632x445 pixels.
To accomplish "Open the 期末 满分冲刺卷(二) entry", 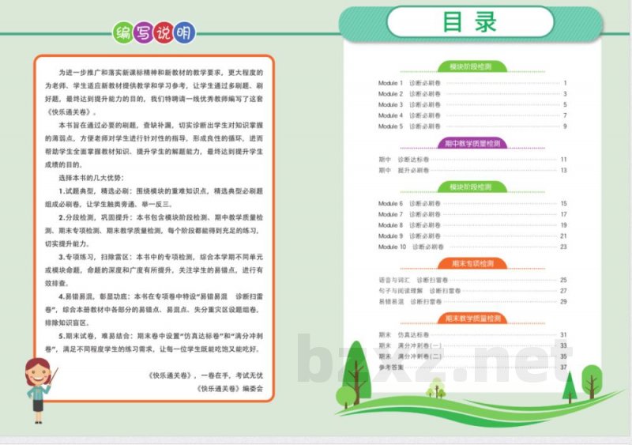I will click(472, 356).
